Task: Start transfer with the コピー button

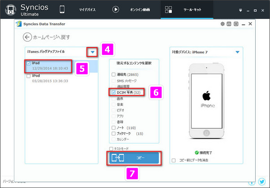Action: point(134,158)
